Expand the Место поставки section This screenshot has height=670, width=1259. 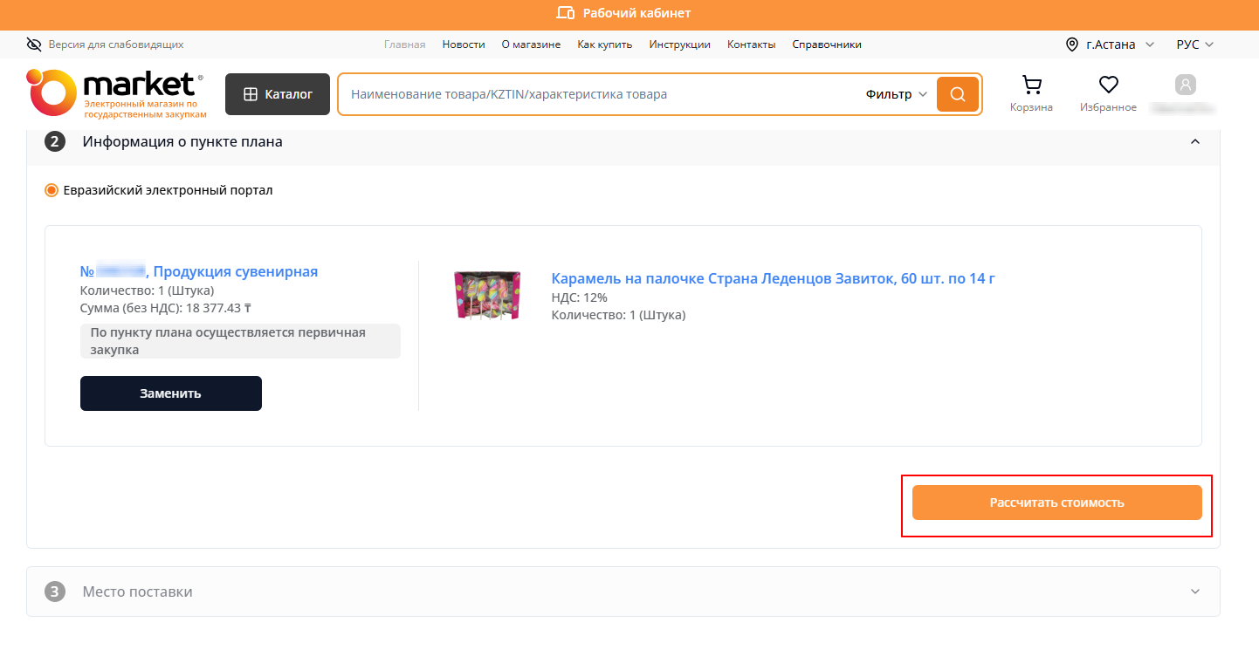click(1195, 591)
